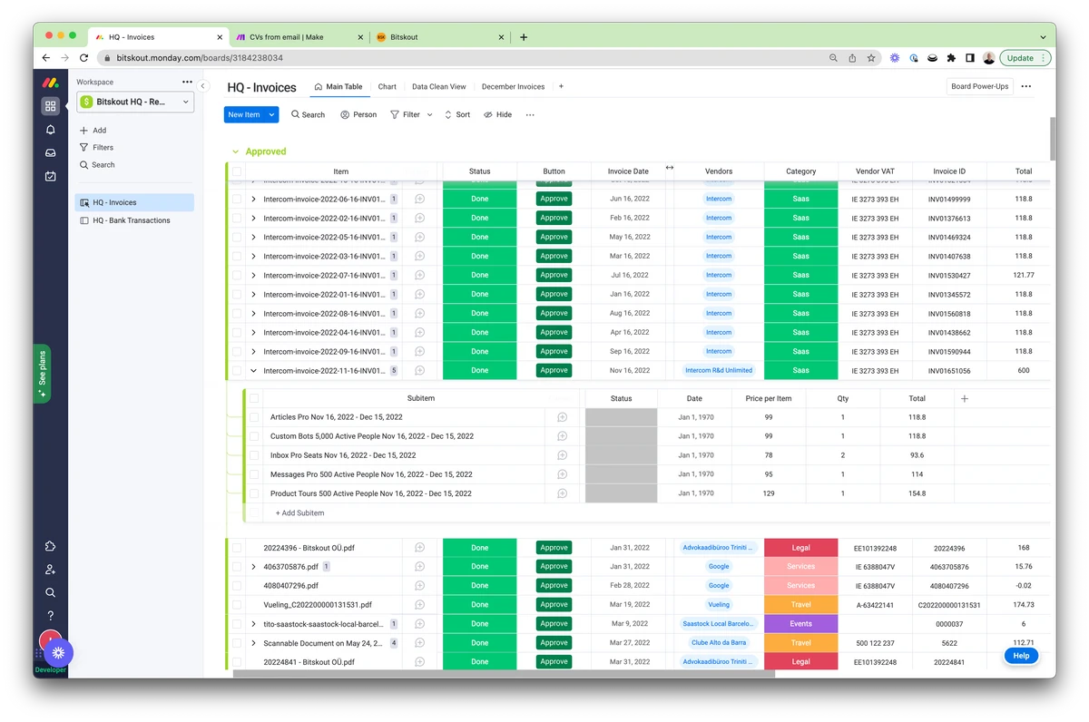Open the question mark help icon
This screenshot has width=1089, height=722.
[50, 616]
